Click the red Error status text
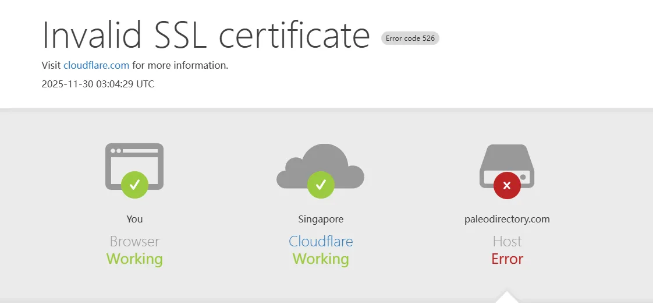This screenshot has width=653, height=304. [x=507, y=259]
